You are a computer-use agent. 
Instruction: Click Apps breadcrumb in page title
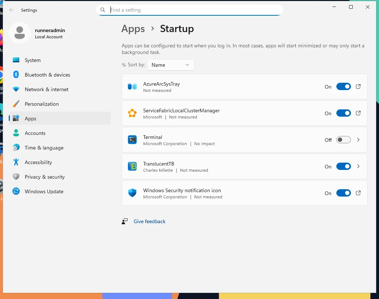[x=133, y=29]
